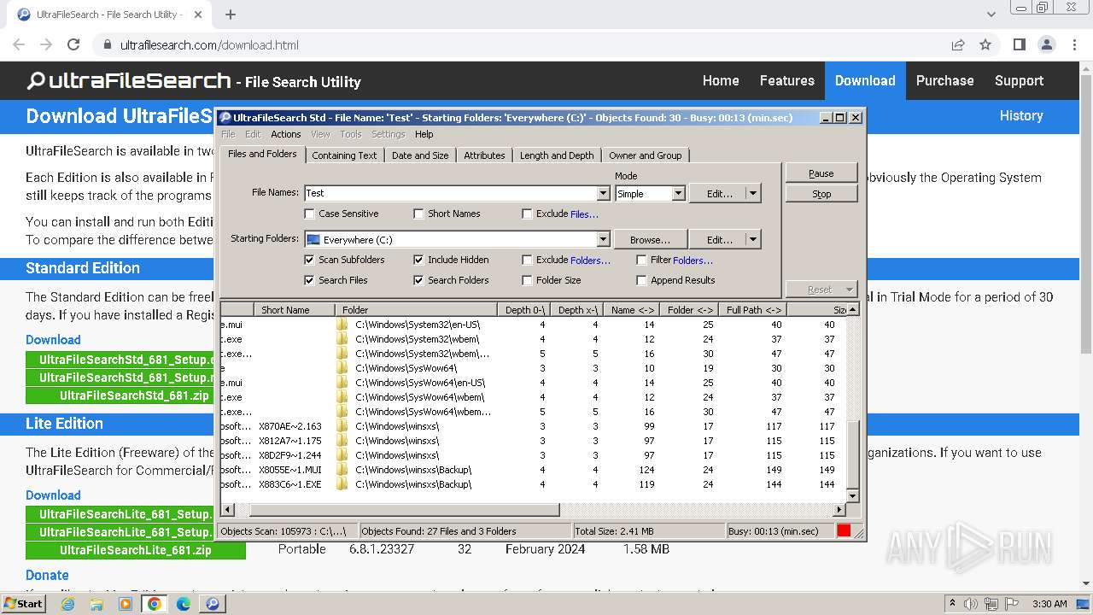This screenshot has width=1093, height=615.
Task: Open the Chrome profile avatar
Action: (1047, 44)
